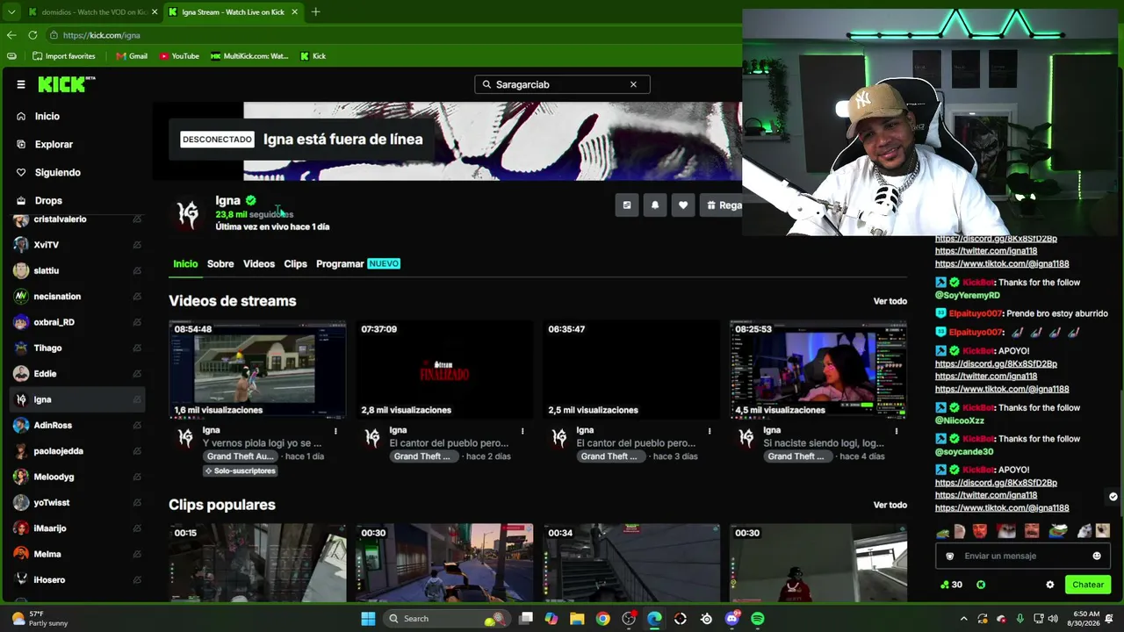Open options menu for the 3-days-ago video
1124x632 pixels.
(x=710, y=431)
